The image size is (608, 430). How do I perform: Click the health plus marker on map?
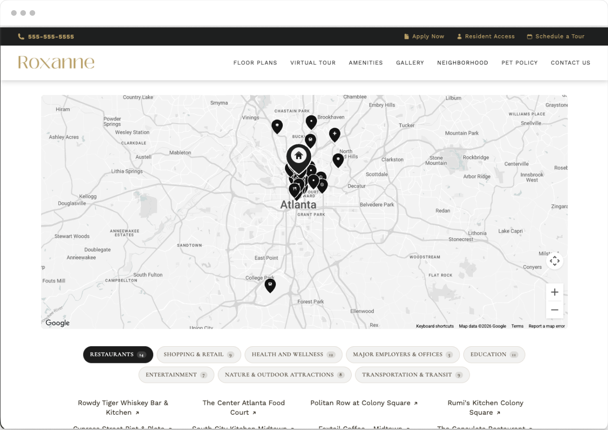(335, 134)
